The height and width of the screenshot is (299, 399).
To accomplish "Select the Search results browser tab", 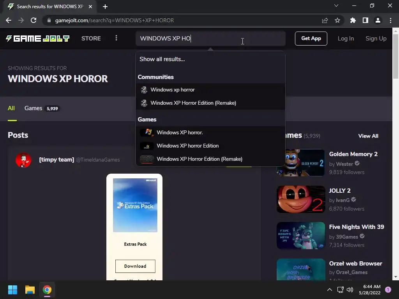I will 50,7.
